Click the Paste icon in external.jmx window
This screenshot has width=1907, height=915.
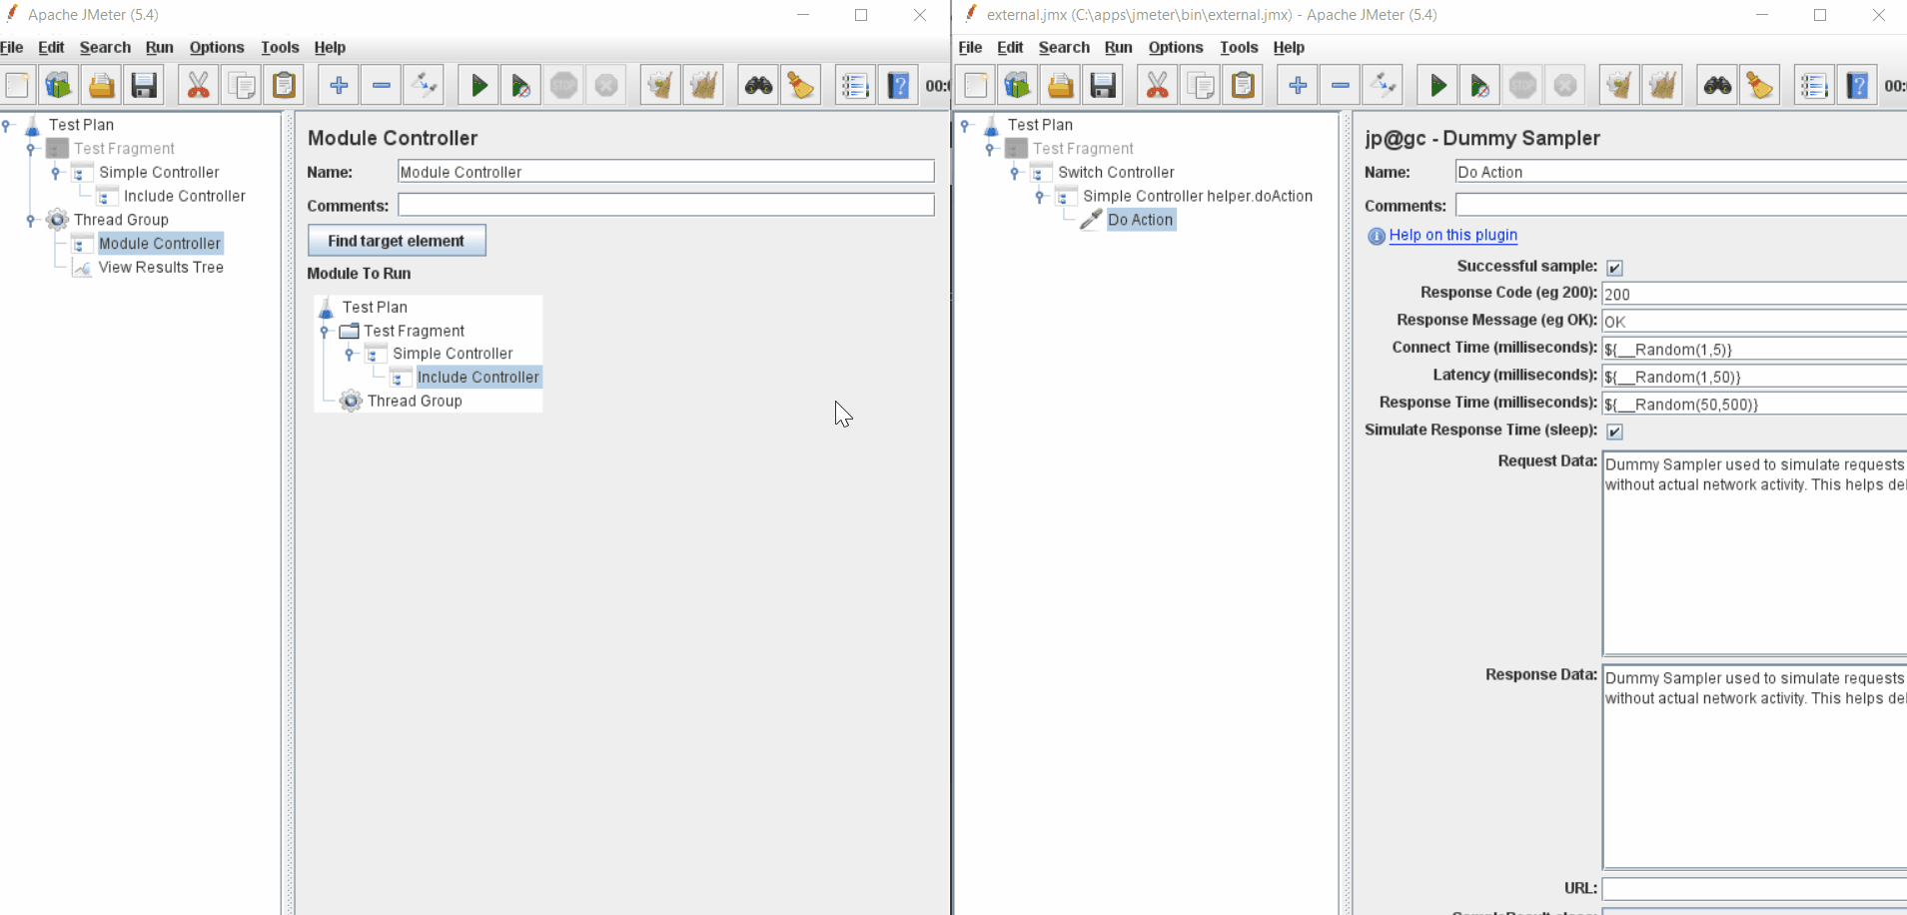[1244, 86]
